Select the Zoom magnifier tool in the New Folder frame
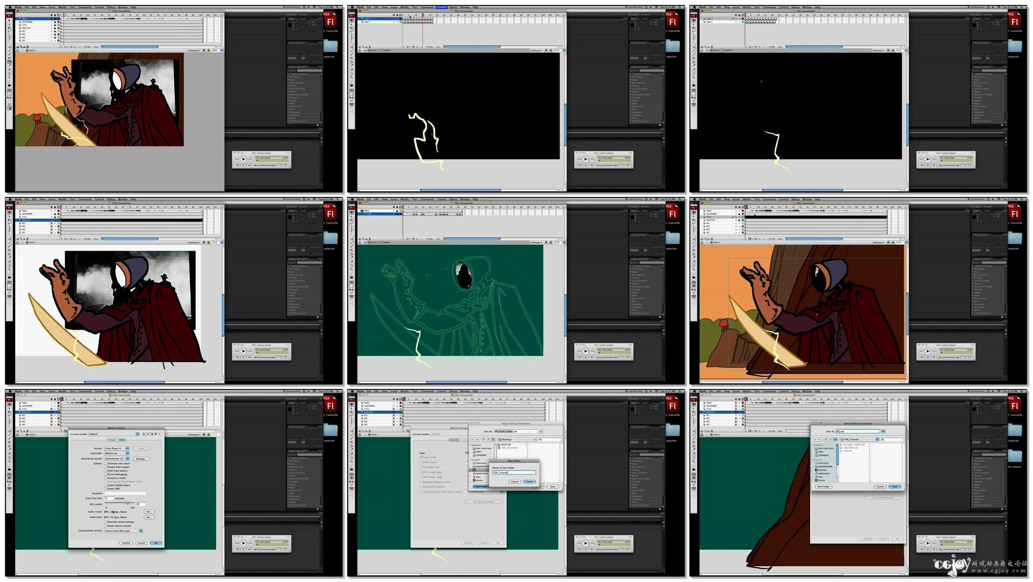The height and width of the screenshot is (582, 1033). coord(351,462)
